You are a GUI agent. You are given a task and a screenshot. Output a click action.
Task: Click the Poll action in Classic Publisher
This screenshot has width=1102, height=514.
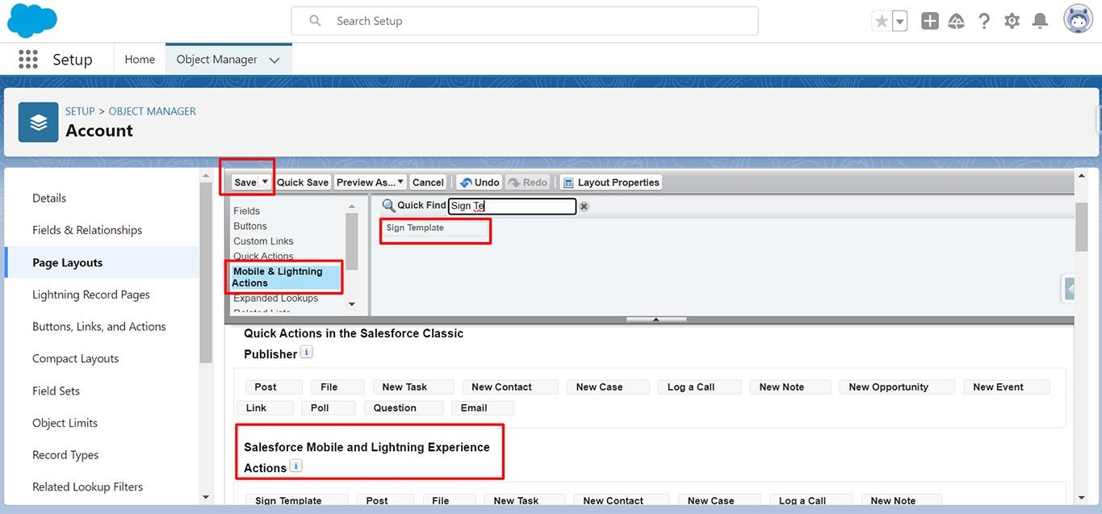[x=329, y=408]
